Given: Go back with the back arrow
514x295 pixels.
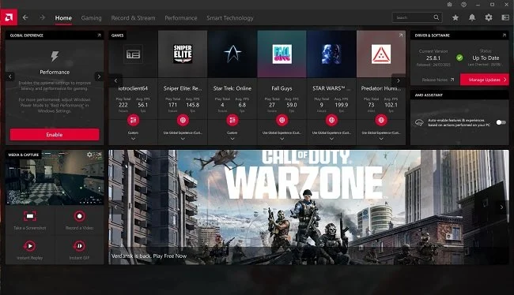Looking at the screenshot, I should 25,17.
